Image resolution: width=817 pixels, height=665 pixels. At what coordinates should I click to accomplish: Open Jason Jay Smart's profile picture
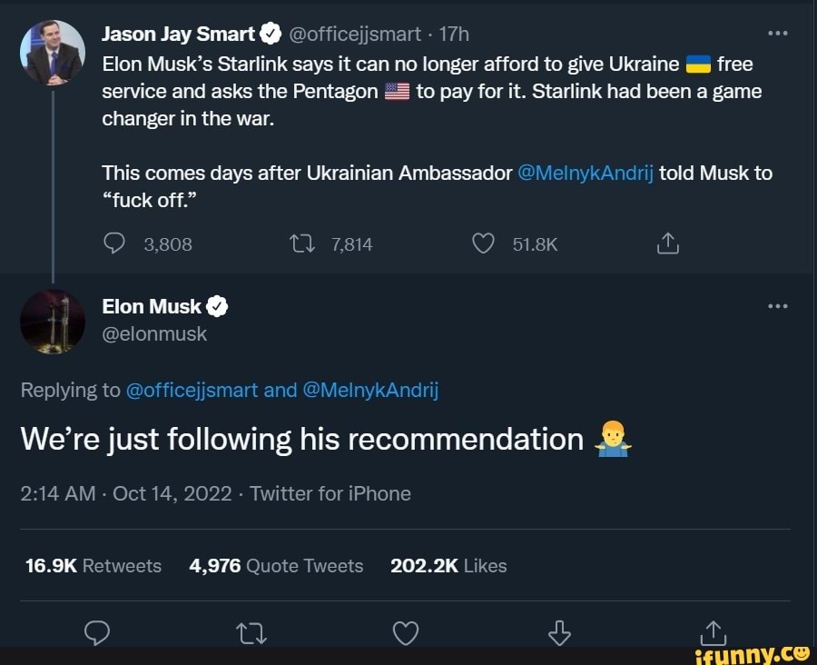point(52,52)
